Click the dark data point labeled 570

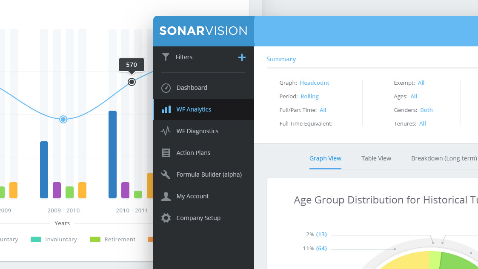(132, 82)
